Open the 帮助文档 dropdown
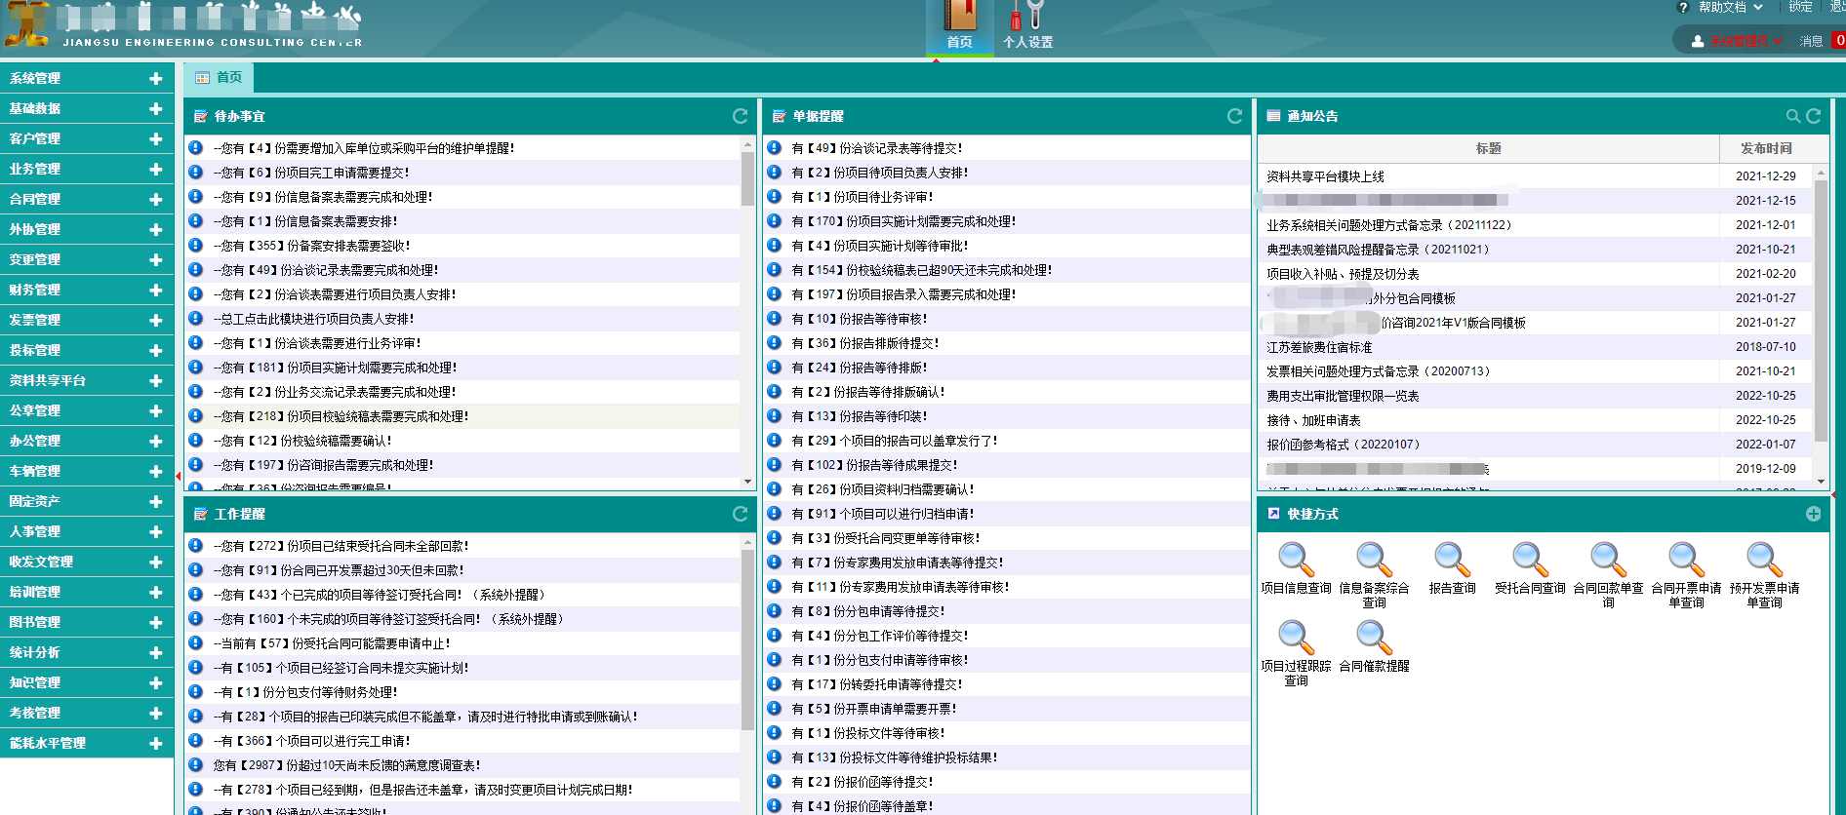Image resolution: width=1846 pixels, height=815 pixels. click(x=1730, y=8)
